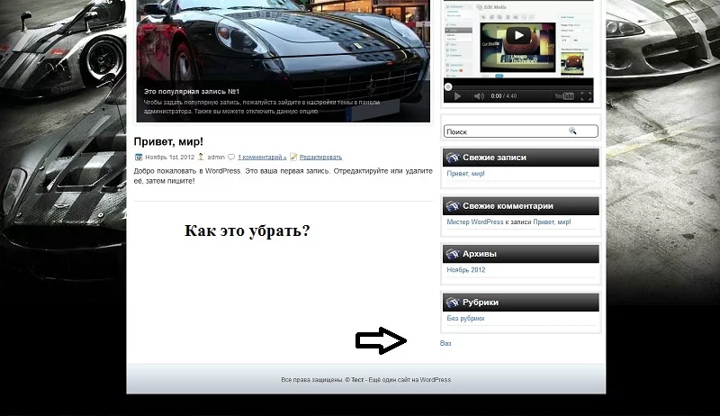This screenshot has height=416, width=720.
Task: Open Привет, мир! link in recent comments
Action: (x=552, y=222)
